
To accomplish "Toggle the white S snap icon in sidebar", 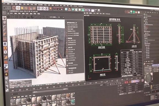I will click(5, 52).
